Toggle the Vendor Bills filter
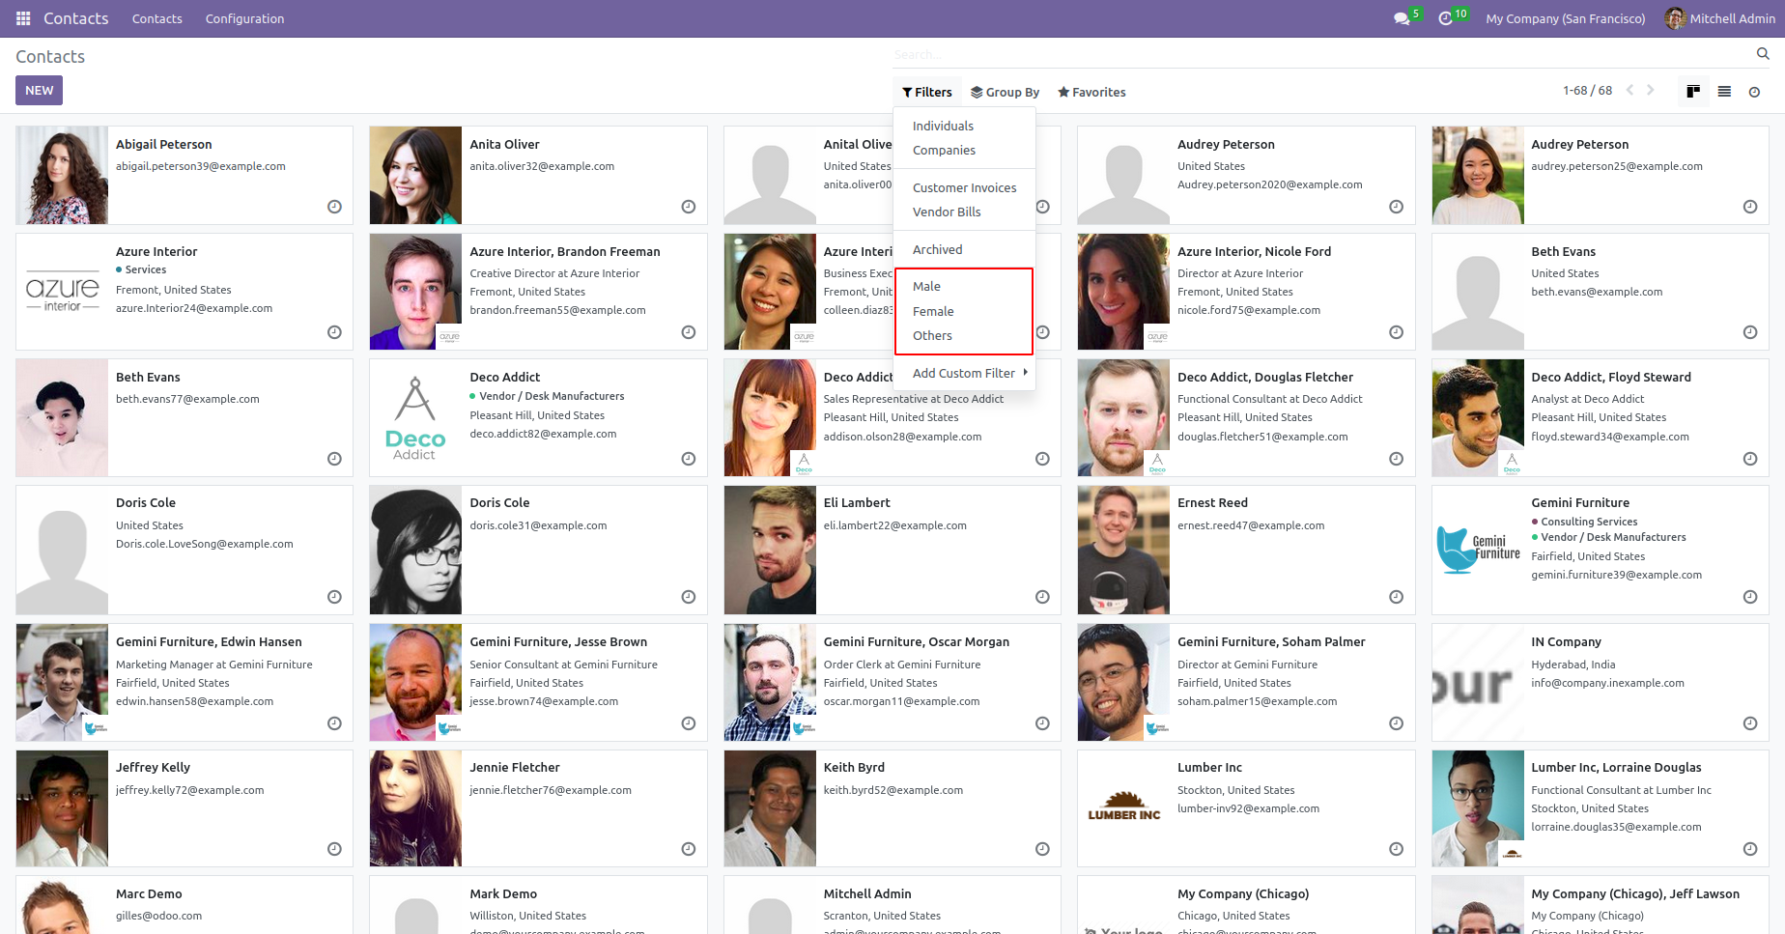 coord(965,212)
